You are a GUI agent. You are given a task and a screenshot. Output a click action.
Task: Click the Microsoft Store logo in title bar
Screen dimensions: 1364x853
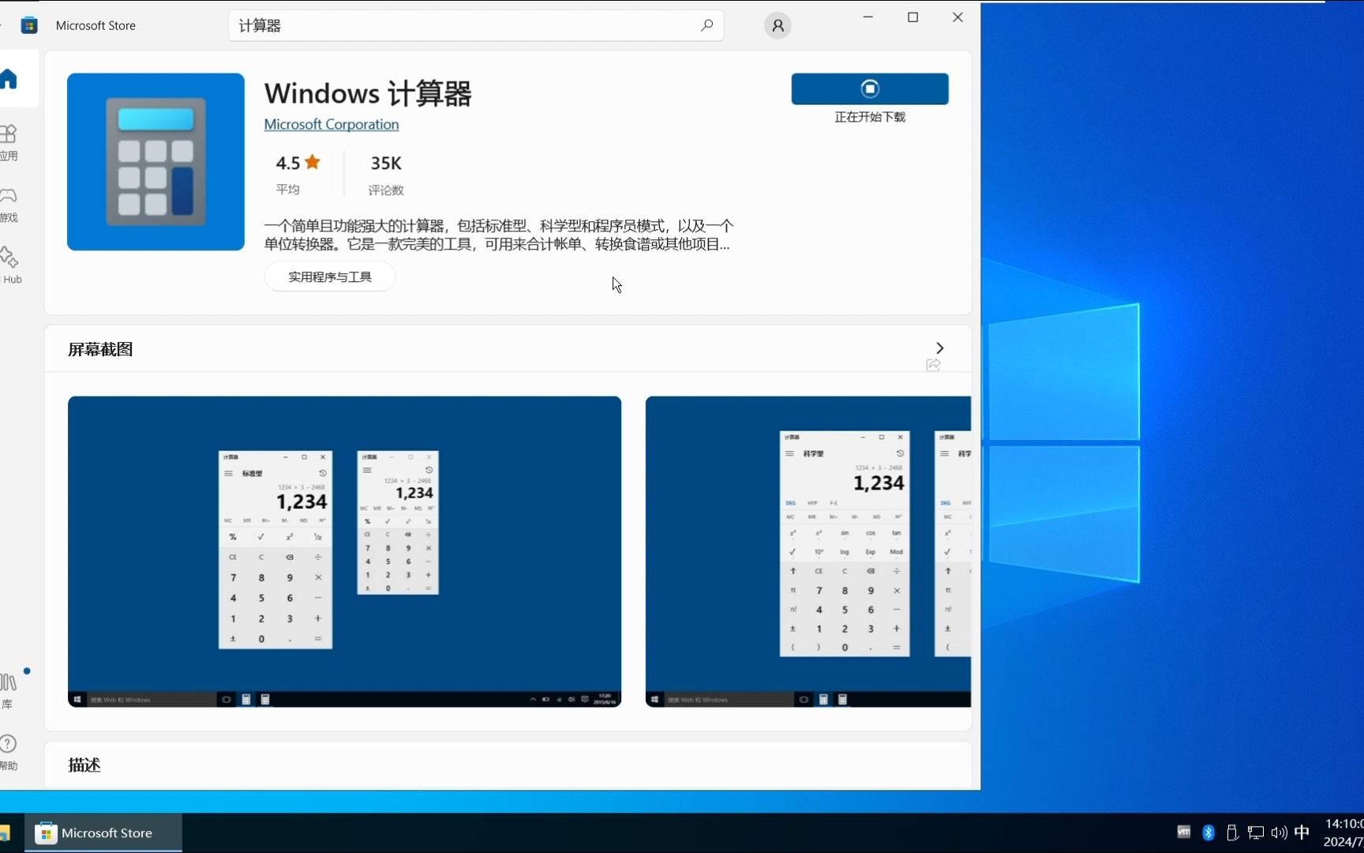(29, 25)
